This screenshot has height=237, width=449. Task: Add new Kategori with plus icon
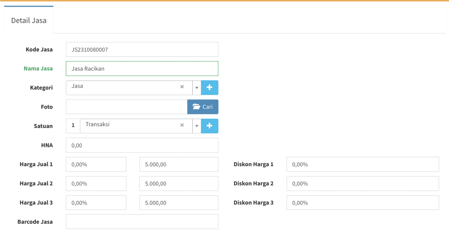click(209, 88)
